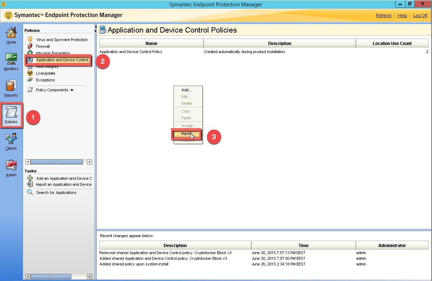
Task: Open the Reports section icon
Action: [11, 86]
